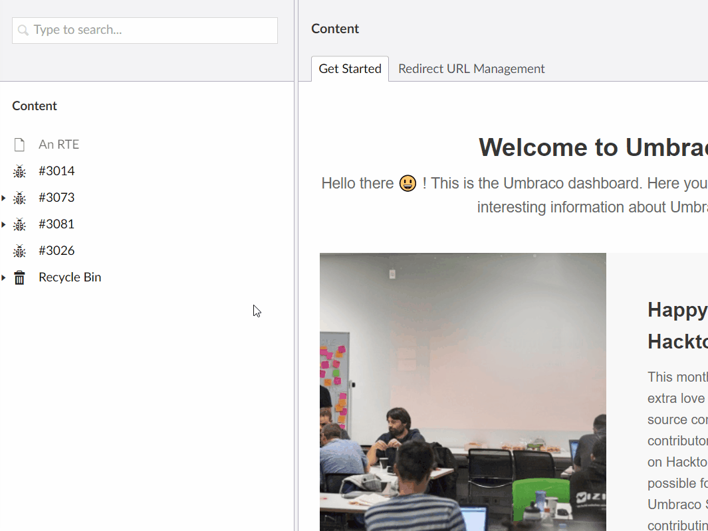Select the #3014 content node
Viewport: 708px width, 531px height.
(57, 171)
